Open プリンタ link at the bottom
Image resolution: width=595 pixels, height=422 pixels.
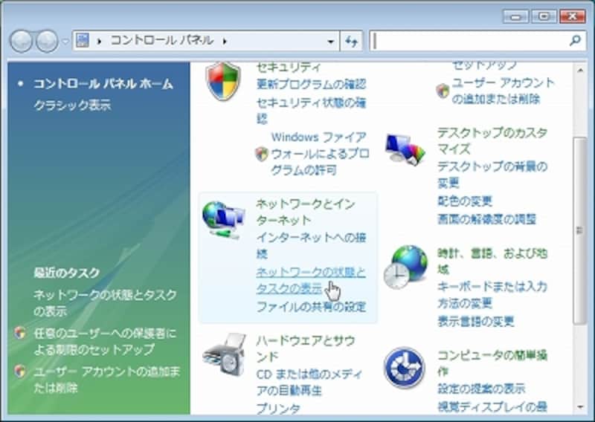(278, 409)
